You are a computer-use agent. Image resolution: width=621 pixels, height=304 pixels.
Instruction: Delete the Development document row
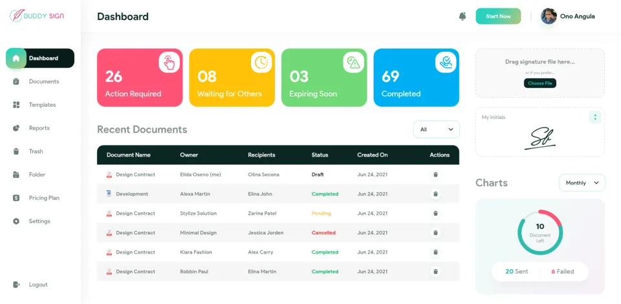click(x=435, y=194)
